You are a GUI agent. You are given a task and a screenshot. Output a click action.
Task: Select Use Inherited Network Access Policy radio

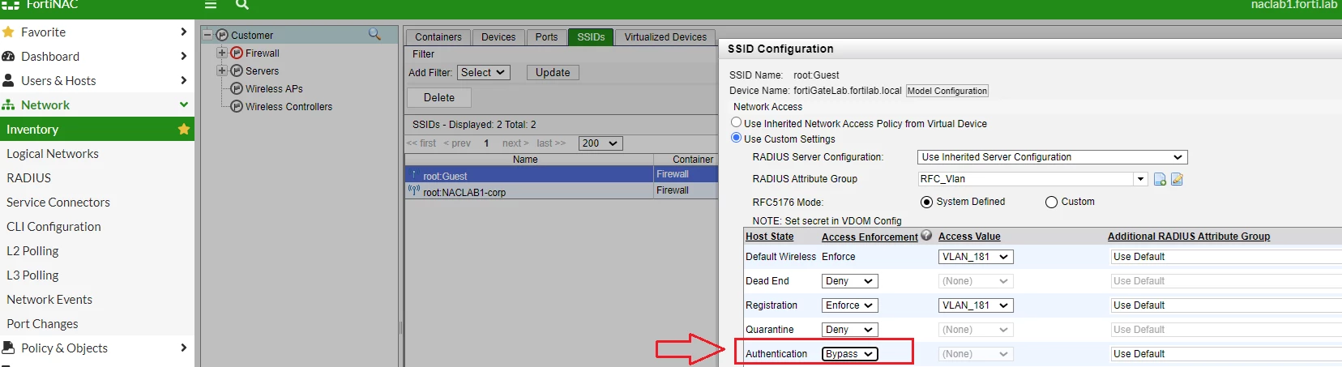point(737,123)
